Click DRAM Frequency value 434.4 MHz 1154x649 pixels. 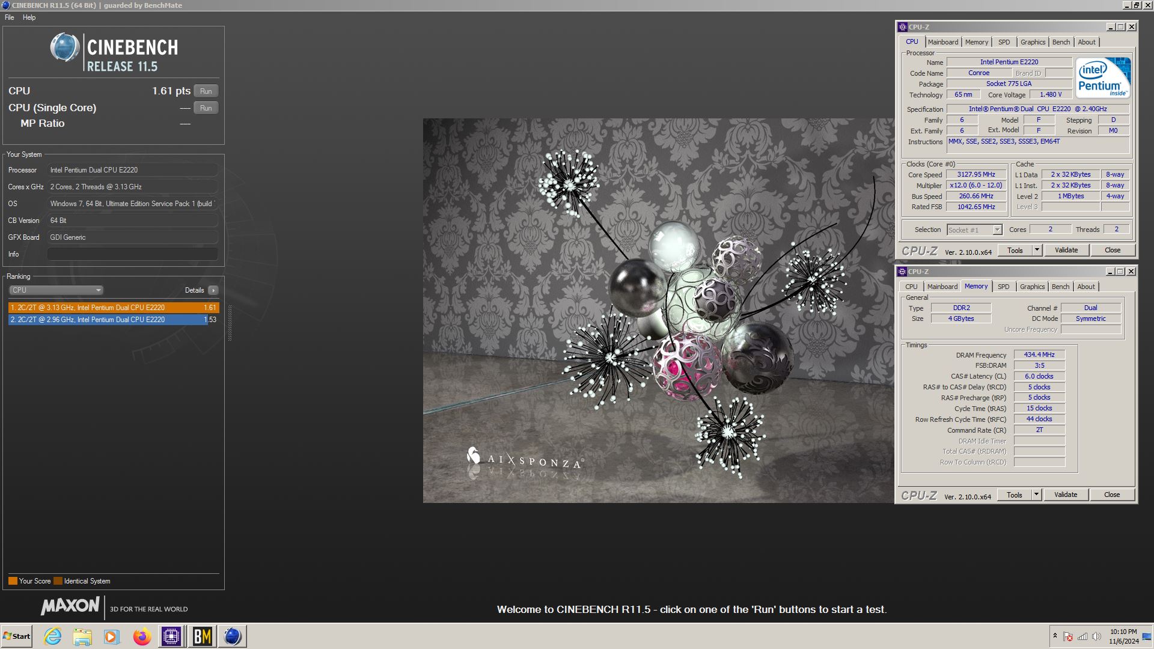[1040, 355]
